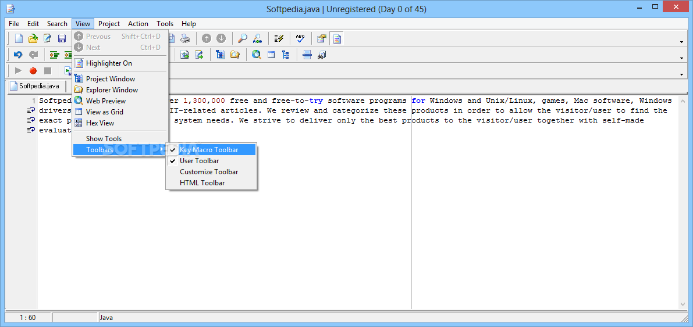This screenshot has width=693, height=327.
Task: Close the open View menu
Action: [83, 24]
